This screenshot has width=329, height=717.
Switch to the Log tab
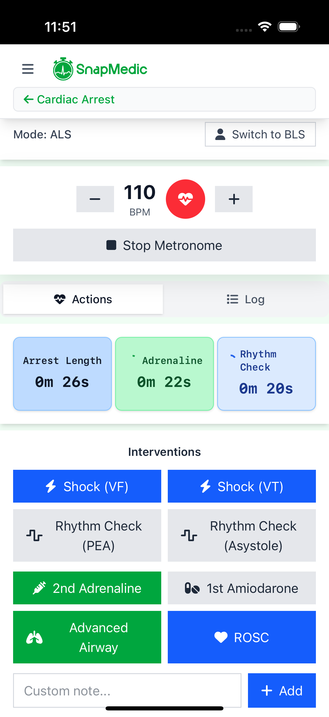tap(246, 299)
